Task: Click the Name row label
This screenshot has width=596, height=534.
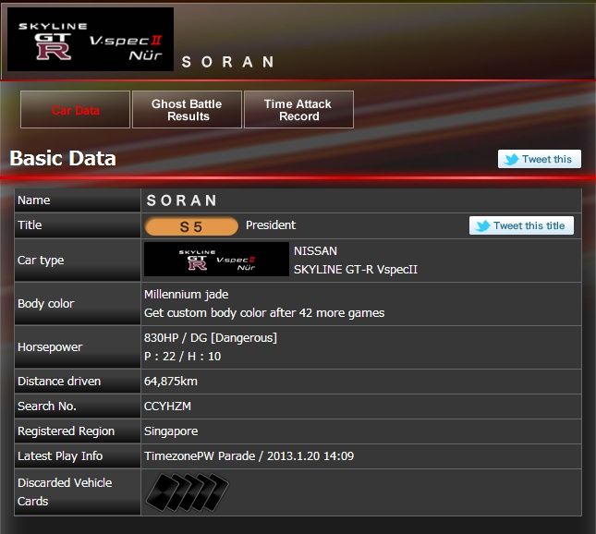Action: (34, 200)
